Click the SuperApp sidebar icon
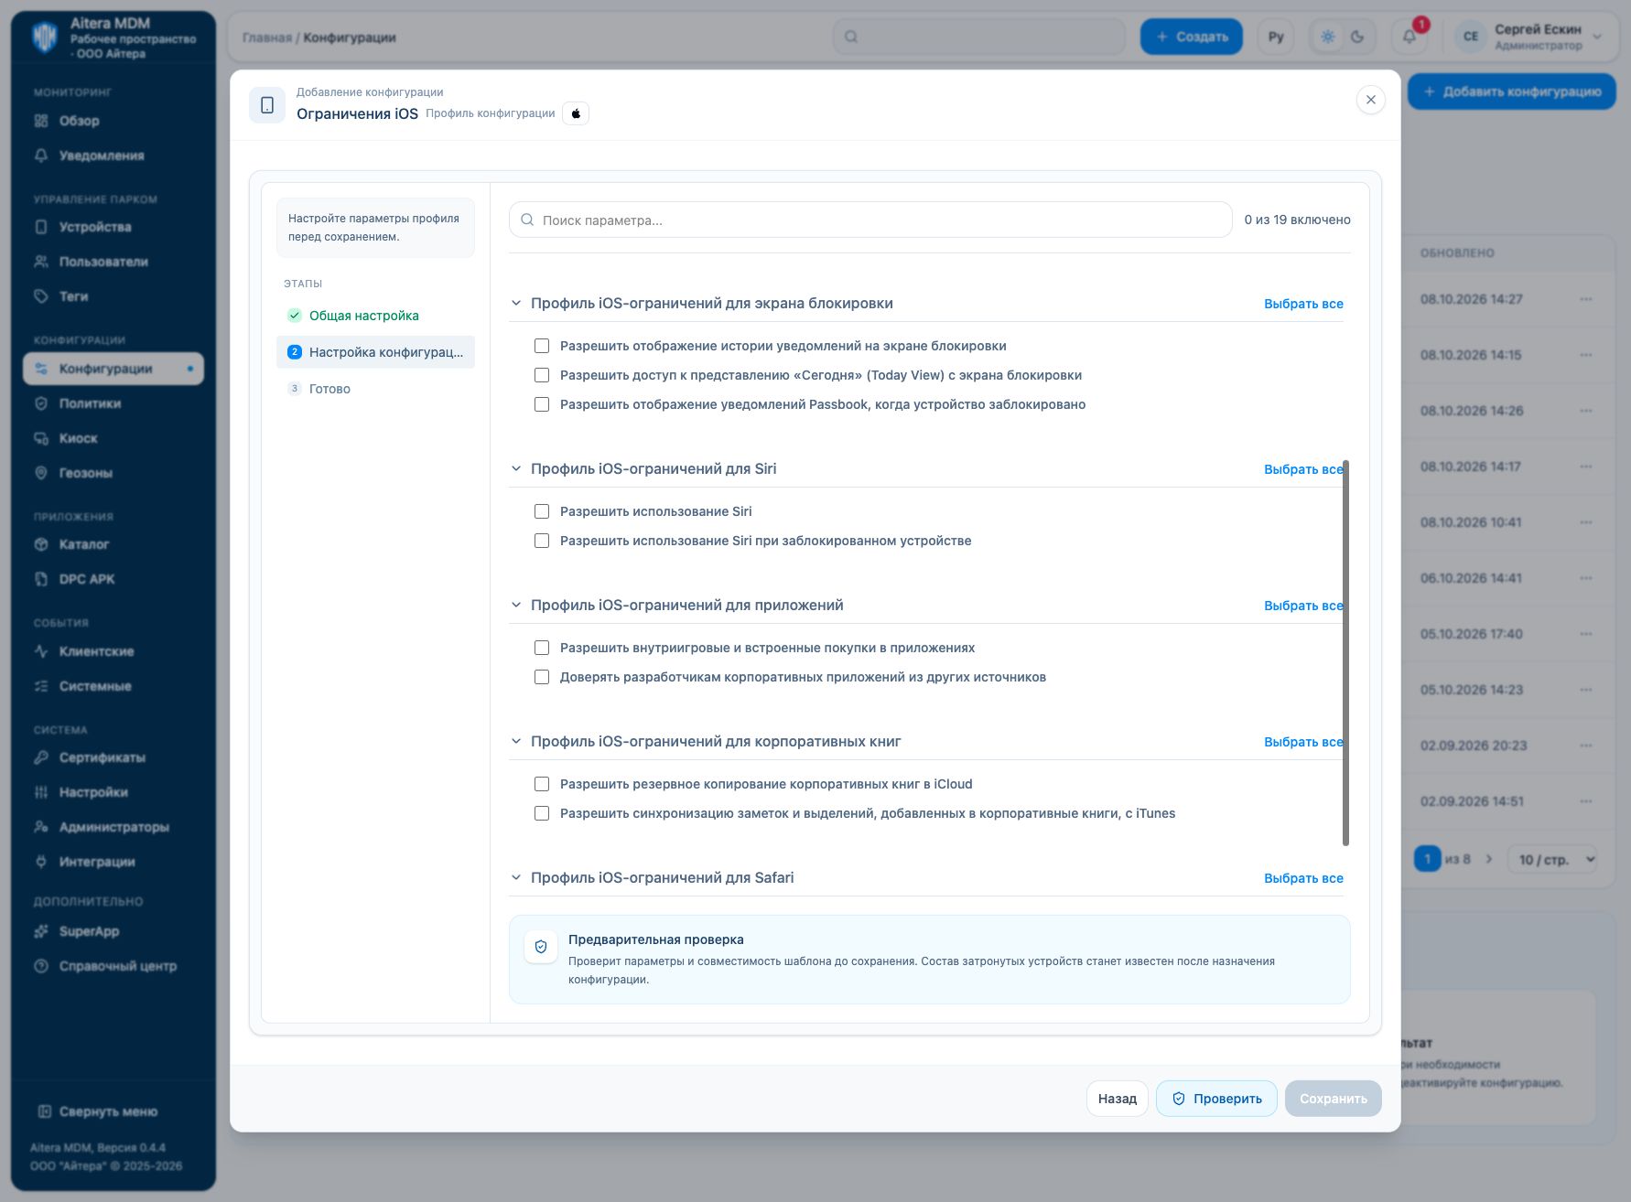The image size is (1631, 1202). tap(41, 931)
